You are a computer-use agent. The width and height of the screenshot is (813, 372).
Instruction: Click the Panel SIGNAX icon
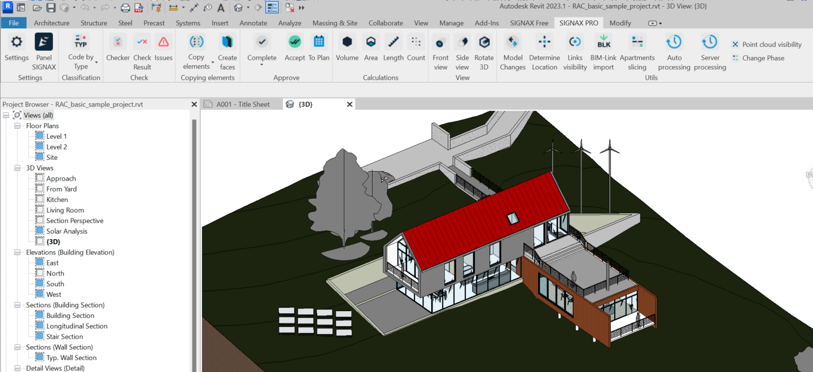coord(44,42)
